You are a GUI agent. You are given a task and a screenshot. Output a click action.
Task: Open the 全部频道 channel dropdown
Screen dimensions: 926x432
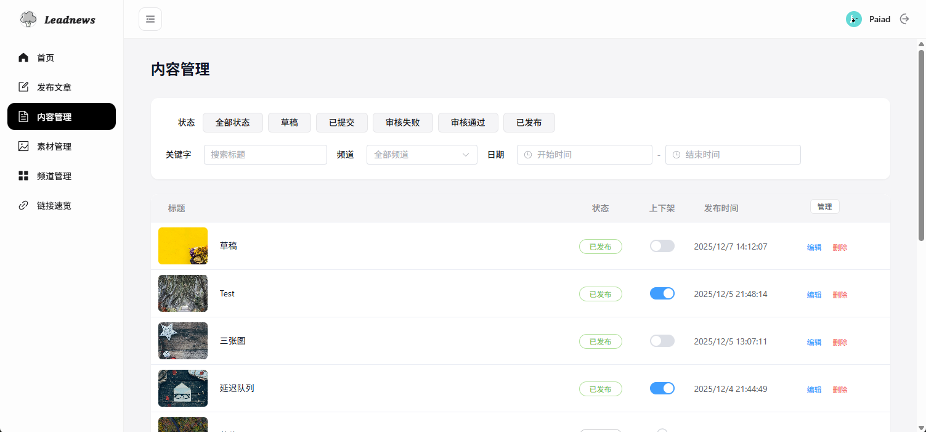(x=422, y=155)
